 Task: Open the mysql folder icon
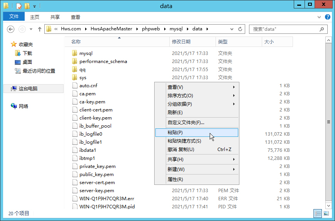(x=75, y=53)
